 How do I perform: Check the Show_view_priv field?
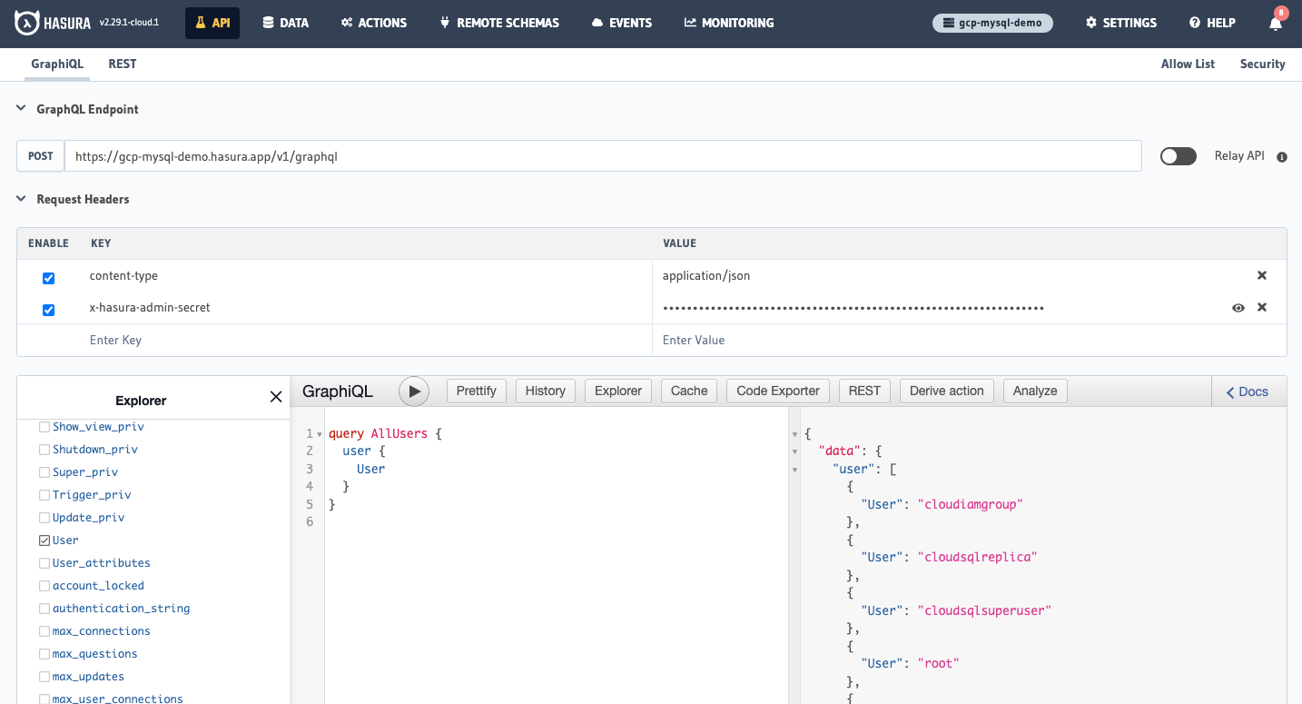tap(44, 426)
